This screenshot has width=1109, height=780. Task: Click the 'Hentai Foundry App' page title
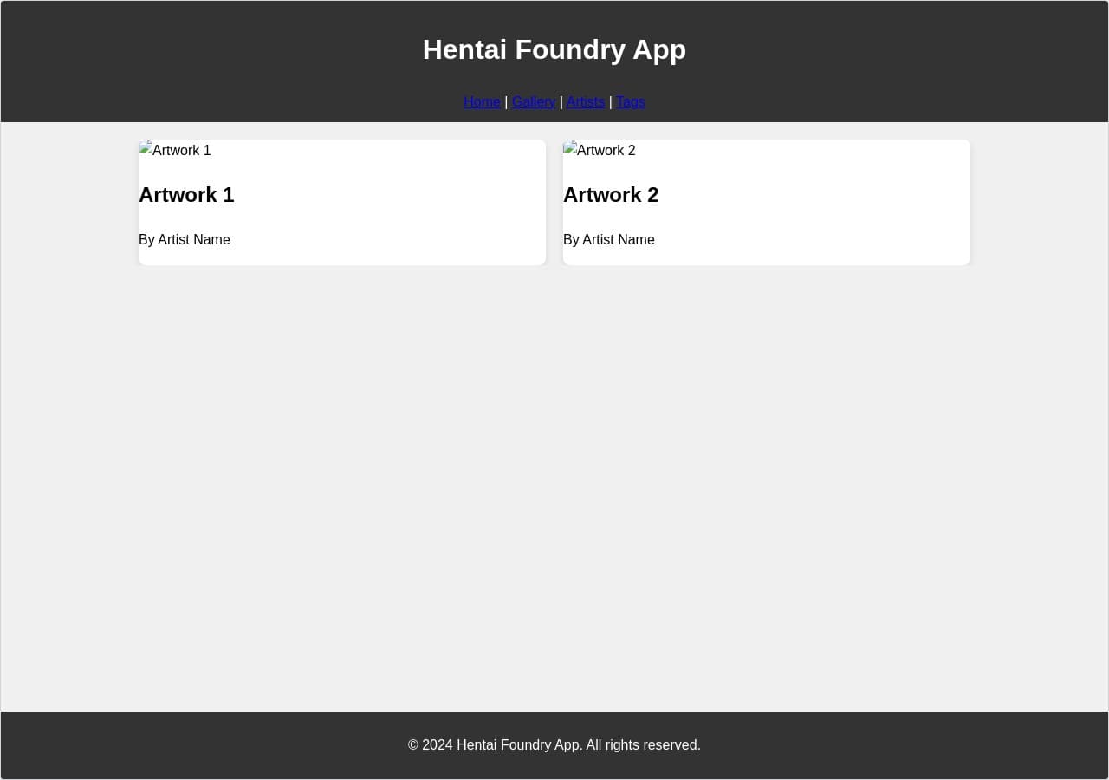[x=554, y=49]
